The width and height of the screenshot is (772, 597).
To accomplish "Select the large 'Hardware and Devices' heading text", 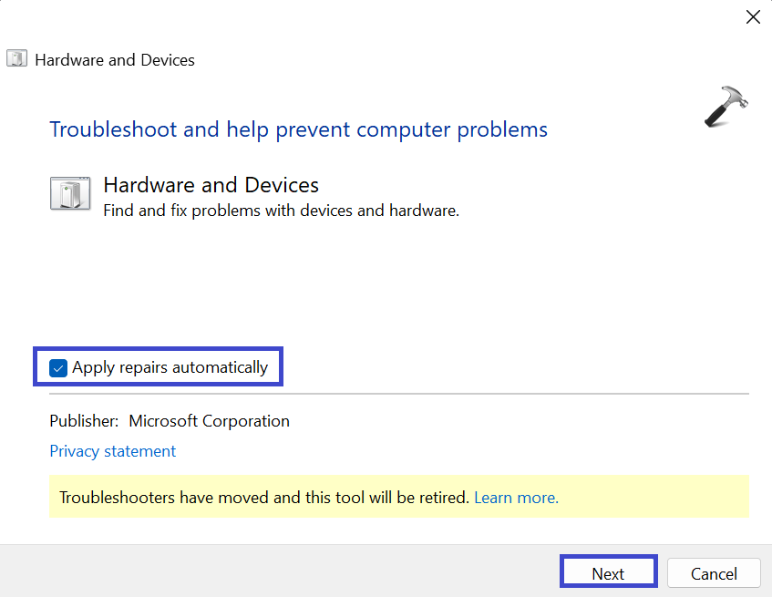I will click(211, 185).
